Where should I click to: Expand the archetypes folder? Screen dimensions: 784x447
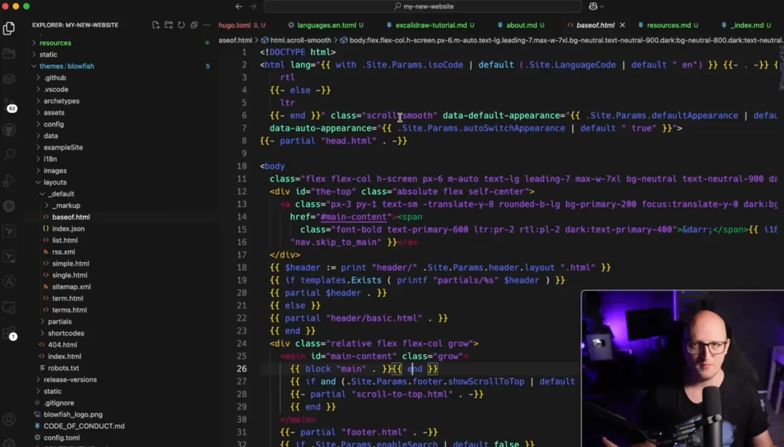coord(61,101)
